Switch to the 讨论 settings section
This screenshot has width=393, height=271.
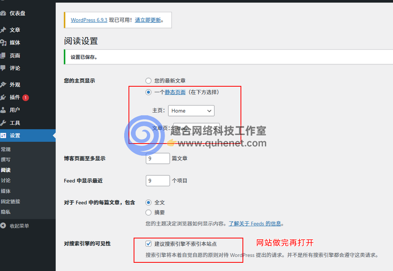click(6, 180)
